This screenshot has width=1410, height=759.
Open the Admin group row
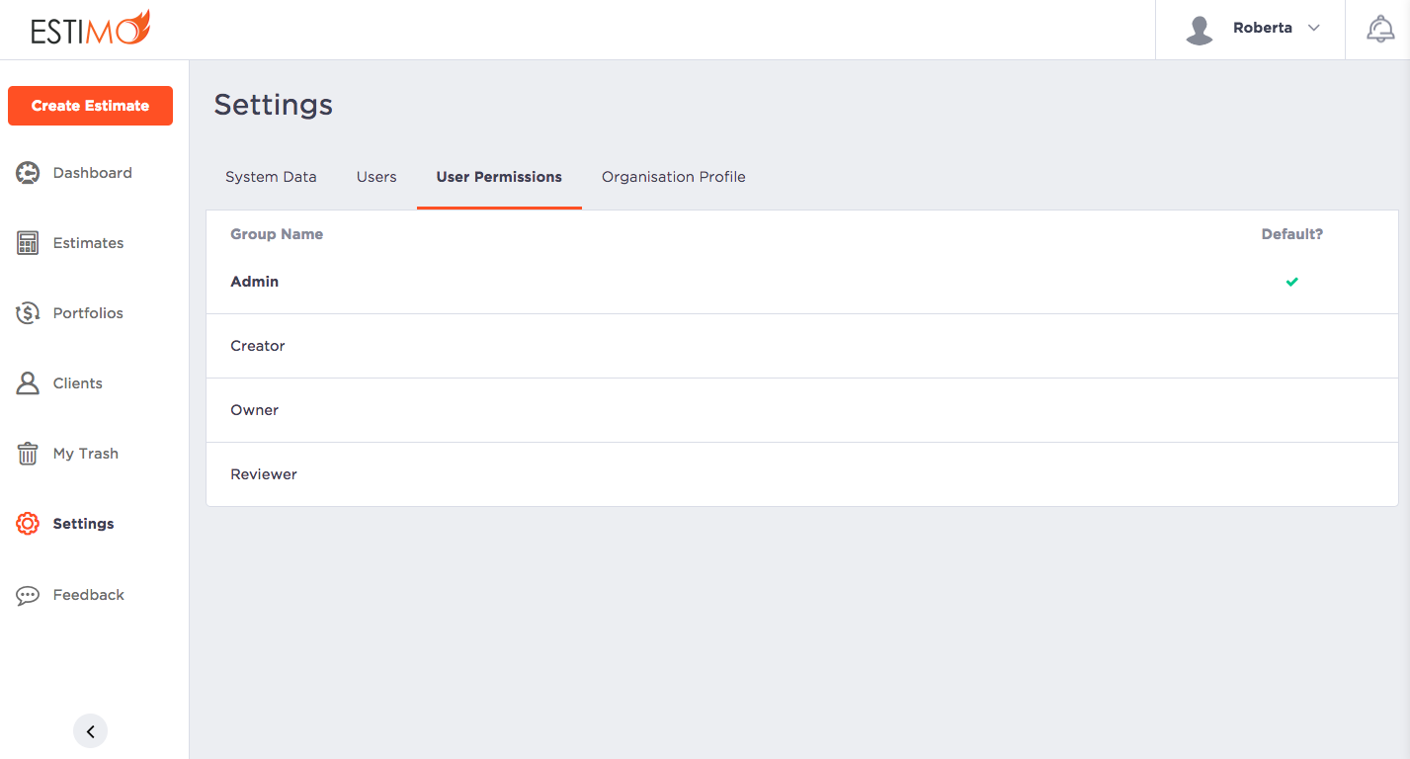(254, 281)
